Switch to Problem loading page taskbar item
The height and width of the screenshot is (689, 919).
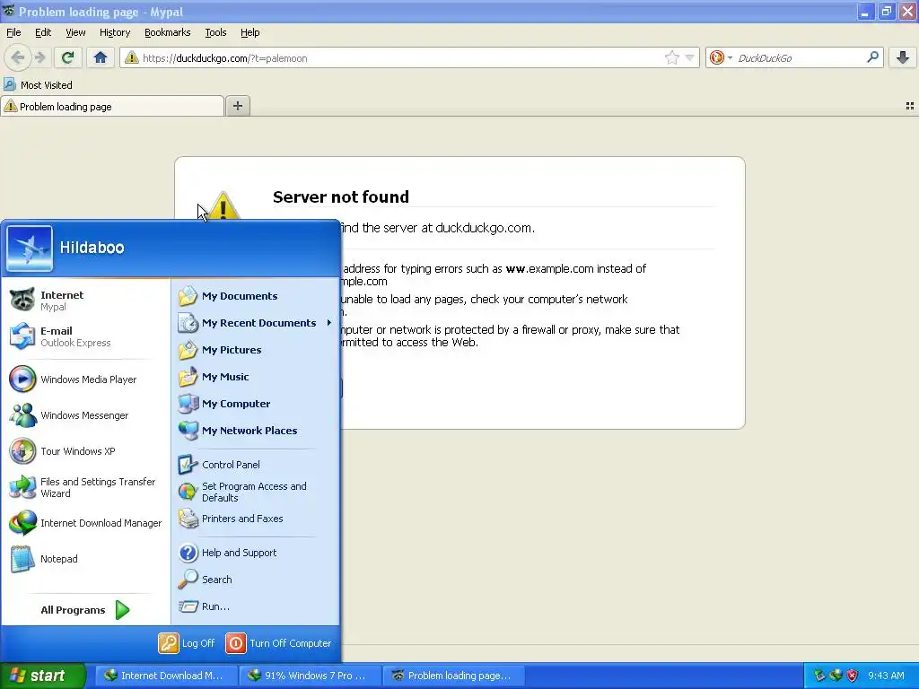point(453,676)
